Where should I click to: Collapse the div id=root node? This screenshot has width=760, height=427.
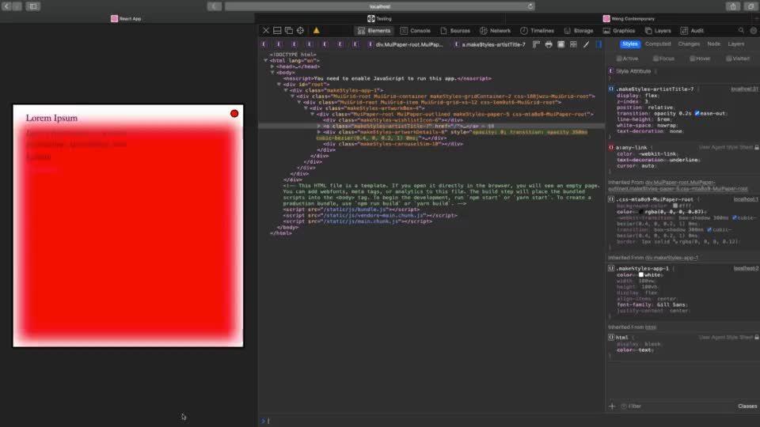[x=279, y=85]
